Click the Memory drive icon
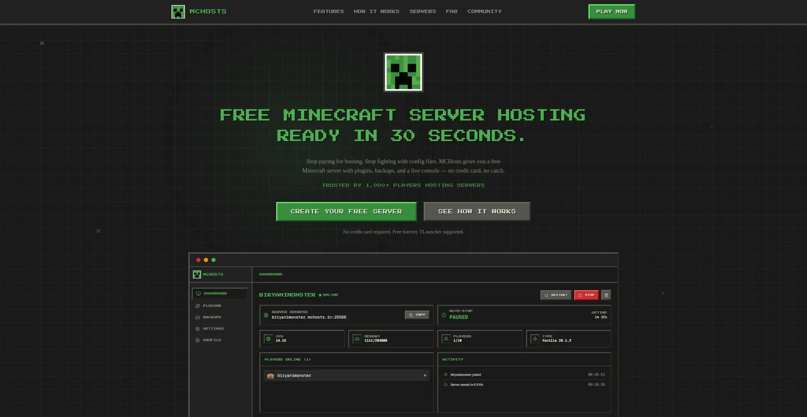This screenshot has height=417, width=807. [357, 339]
